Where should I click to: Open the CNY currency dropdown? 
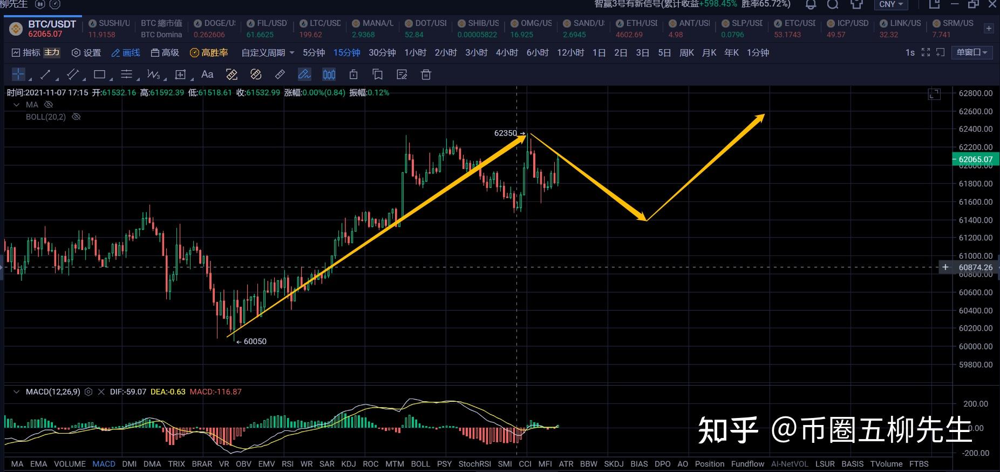tap(890, 4)
